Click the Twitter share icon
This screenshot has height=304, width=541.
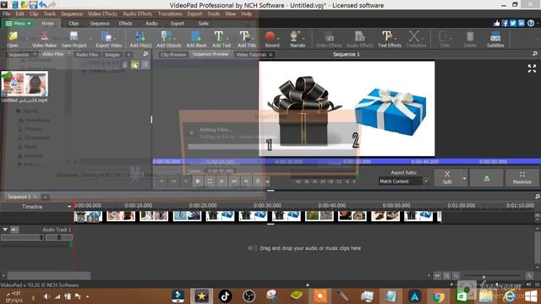pyautogui.click(x=513, y=23)
